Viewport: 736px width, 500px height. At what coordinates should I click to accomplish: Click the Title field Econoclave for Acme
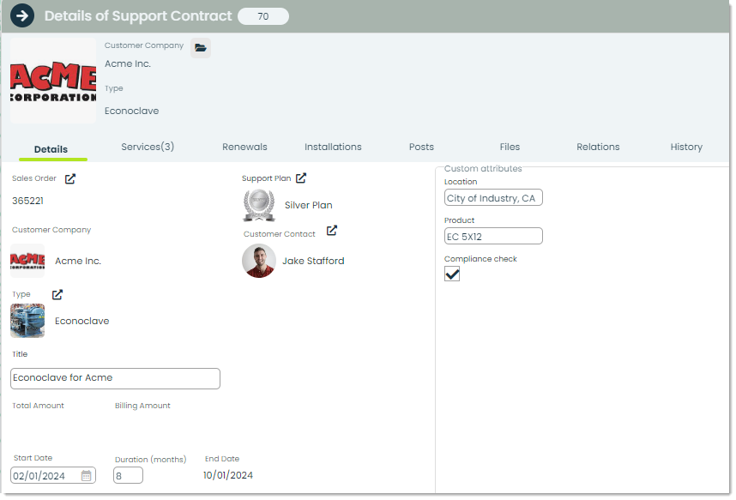click(115, 378)
